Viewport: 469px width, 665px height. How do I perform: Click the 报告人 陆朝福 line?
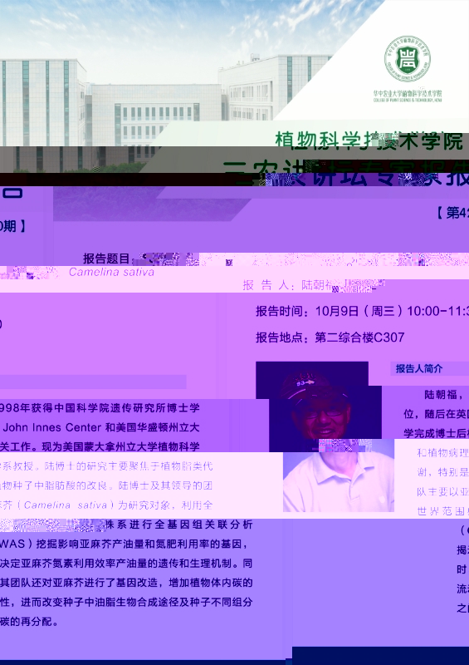point(314,285)
